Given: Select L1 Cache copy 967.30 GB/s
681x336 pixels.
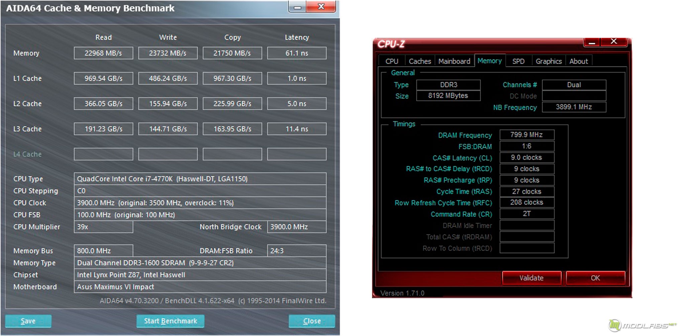Looking at the screenshot, I should [232, 78].
